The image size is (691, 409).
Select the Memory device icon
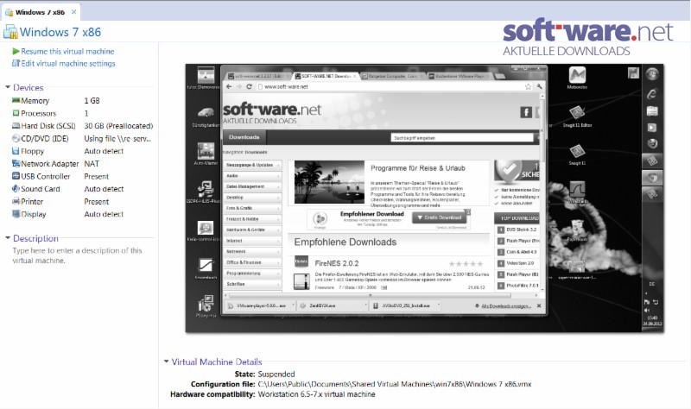[x=16, y=100]
